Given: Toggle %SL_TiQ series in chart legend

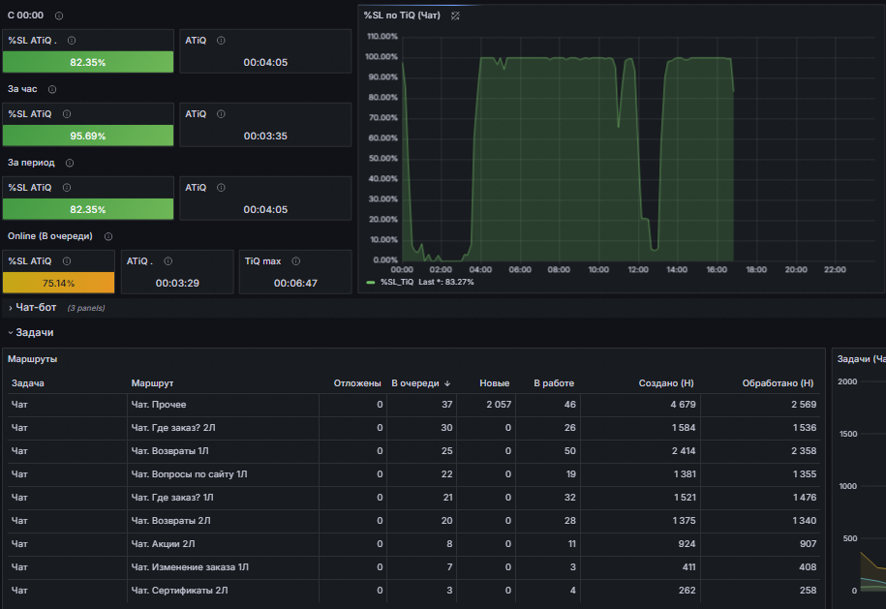Looking at the screenshot, I should 397,282.
